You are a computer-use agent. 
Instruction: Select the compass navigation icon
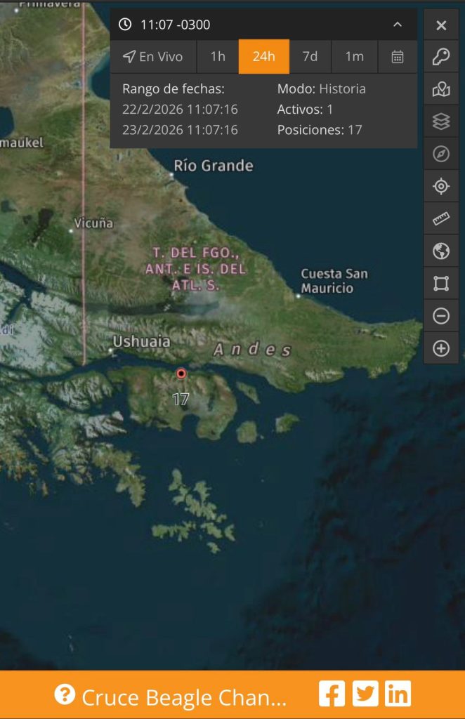click(440, 154)
